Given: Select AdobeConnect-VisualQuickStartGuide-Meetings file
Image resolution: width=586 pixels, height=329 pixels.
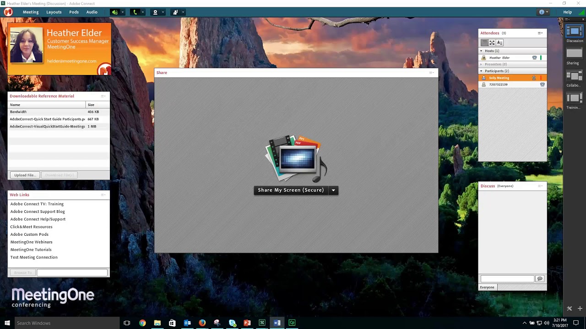Looking at the screenshot, I should coord(59,127).
